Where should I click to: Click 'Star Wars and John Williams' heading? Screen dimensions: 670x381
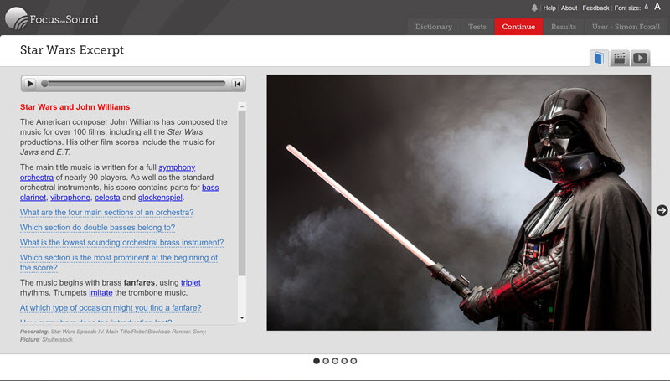click(75, 107)
